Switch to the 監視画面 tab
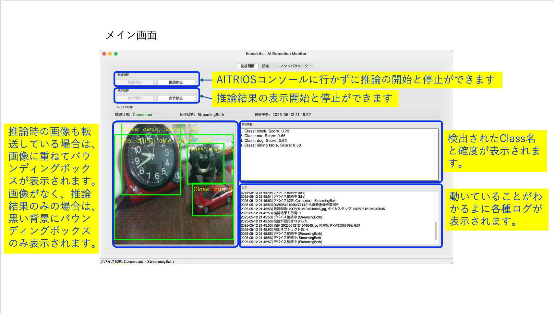Viewport: 554px width, 313px height. (x=247, y=66)
